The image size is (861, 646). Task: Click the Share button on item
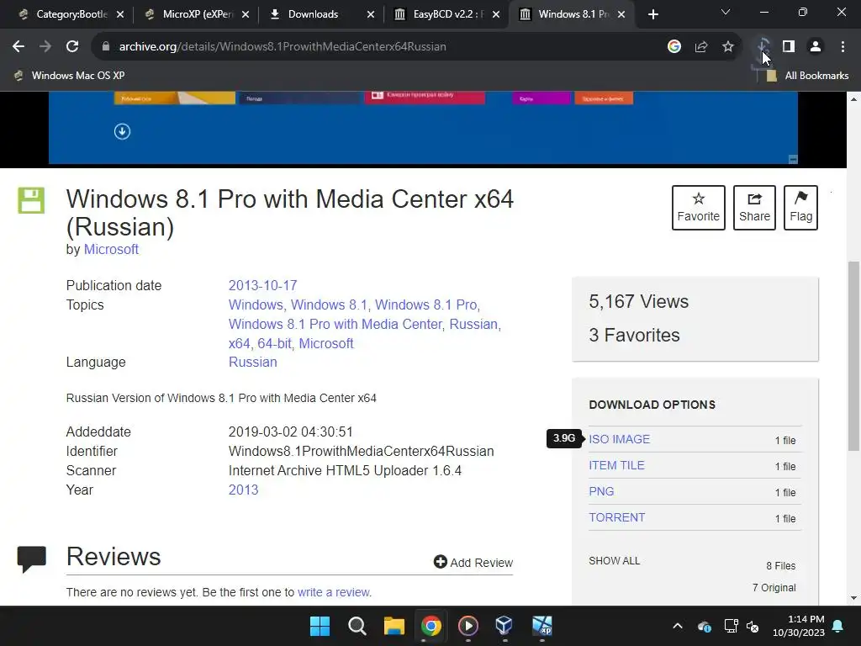coord(754,208)
